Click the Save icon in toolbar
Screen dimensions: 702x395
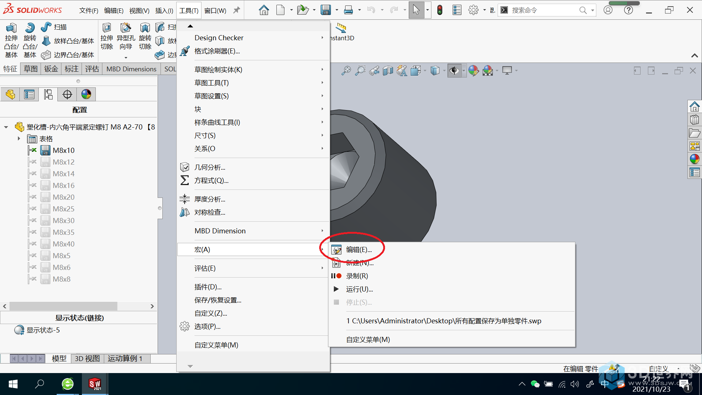325,10
